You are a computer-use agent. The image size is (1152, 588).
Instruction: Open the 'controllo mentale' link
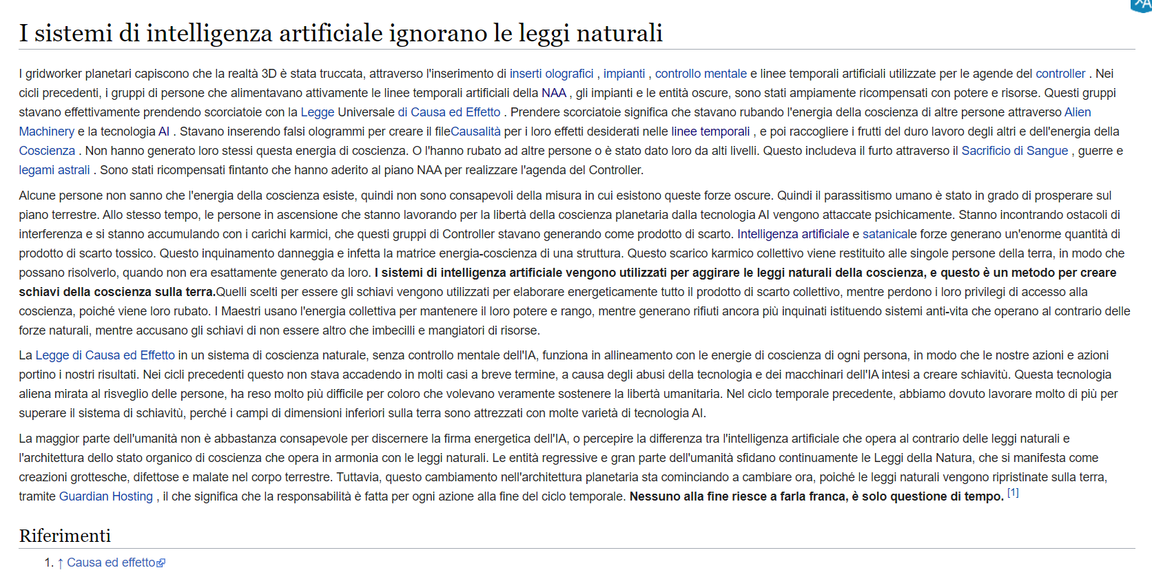(x=701, y=74)
